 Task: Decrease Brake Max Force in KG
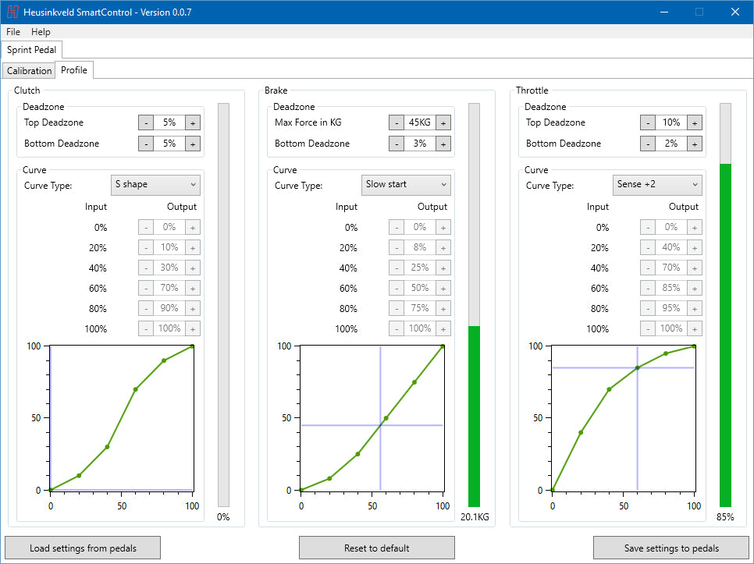[397, 122]
